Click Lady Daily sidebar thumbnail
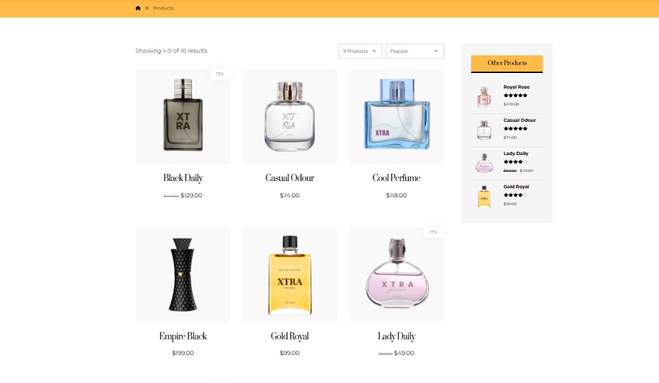The image size is (659, 383). (483, 163)
